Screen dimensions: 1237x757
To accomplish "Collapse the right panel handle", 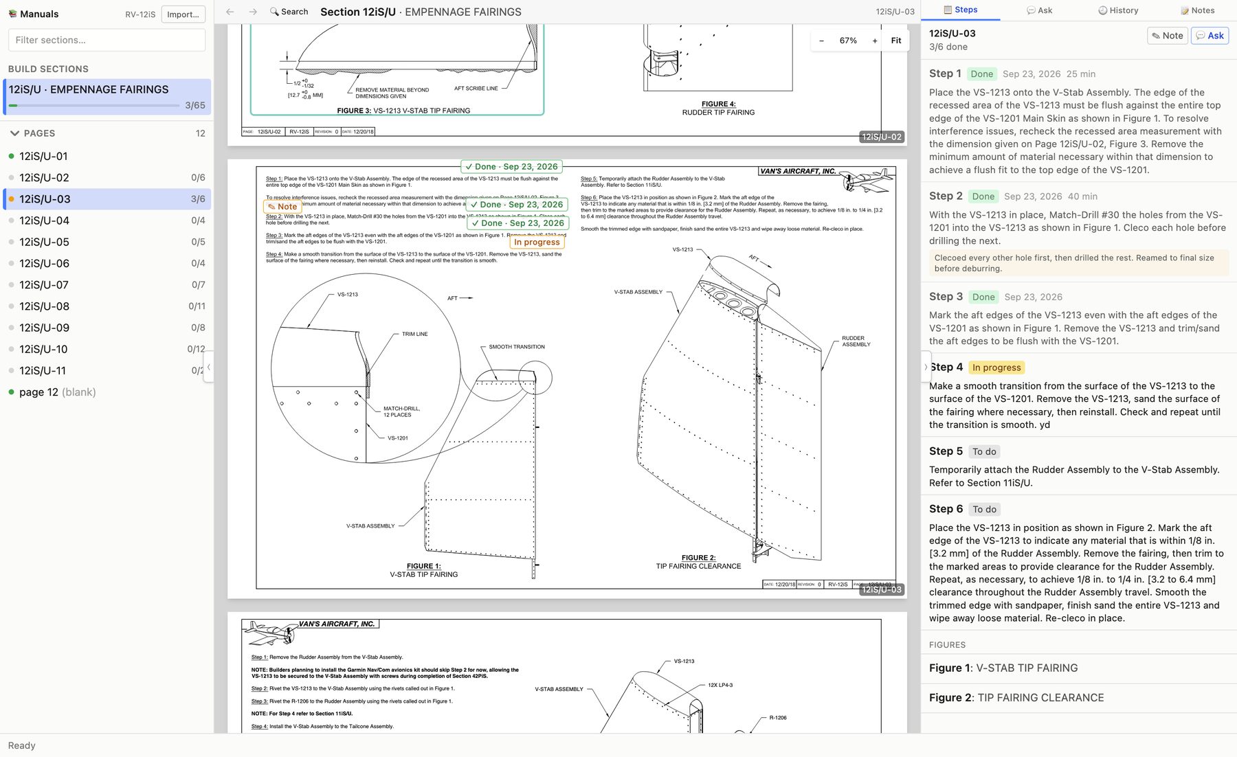I will click(926, 367).
